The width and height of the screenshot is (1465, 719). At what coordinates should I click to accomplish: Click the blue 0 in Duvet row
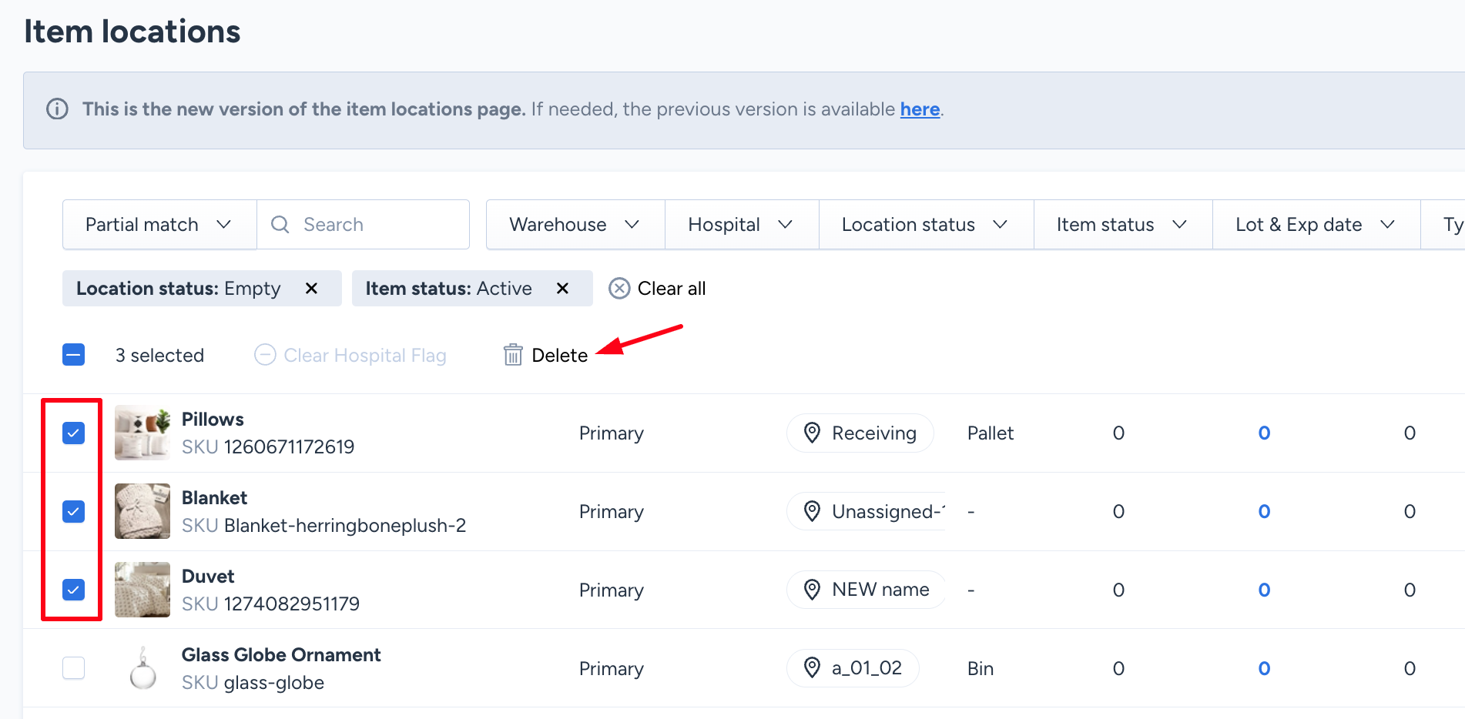click(1264, 590)
